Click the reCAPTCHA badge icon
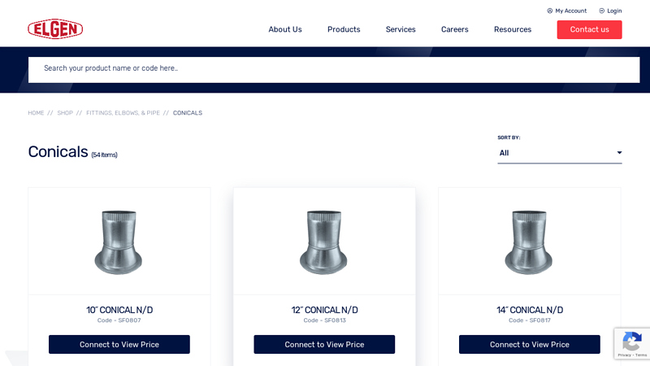Screen dimensions: 650x366 click(632, 341)
